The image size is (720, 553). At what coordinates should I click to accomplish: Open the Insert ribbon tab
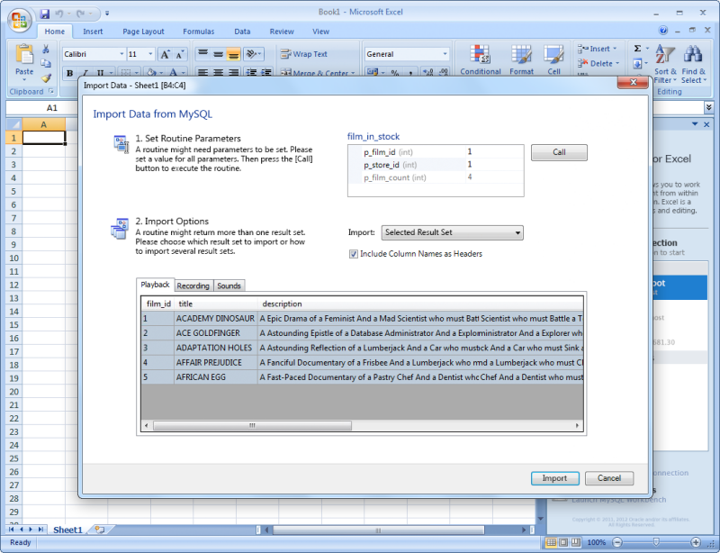point(93,32)
